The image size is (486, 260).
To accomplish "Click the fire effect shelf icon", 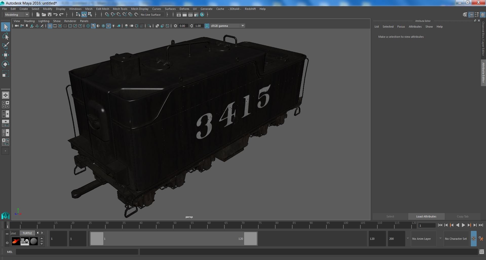I will pos(16,241).
